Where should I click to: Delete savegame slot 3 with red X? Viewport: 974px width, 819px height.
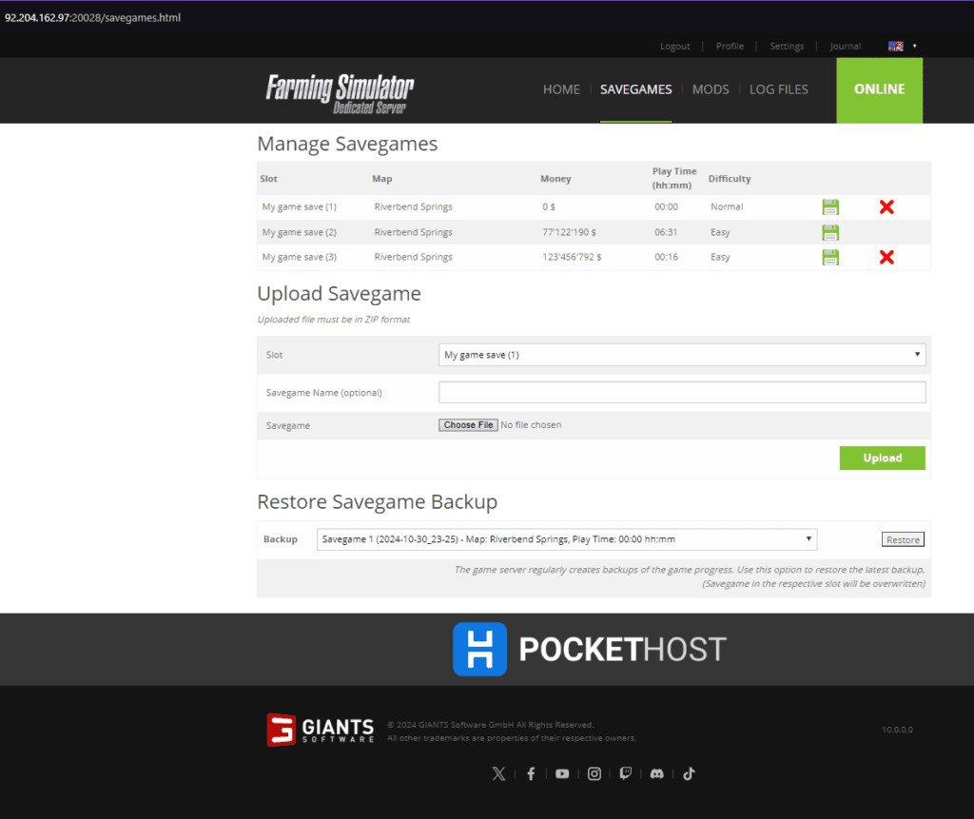[x=886, y=257]
